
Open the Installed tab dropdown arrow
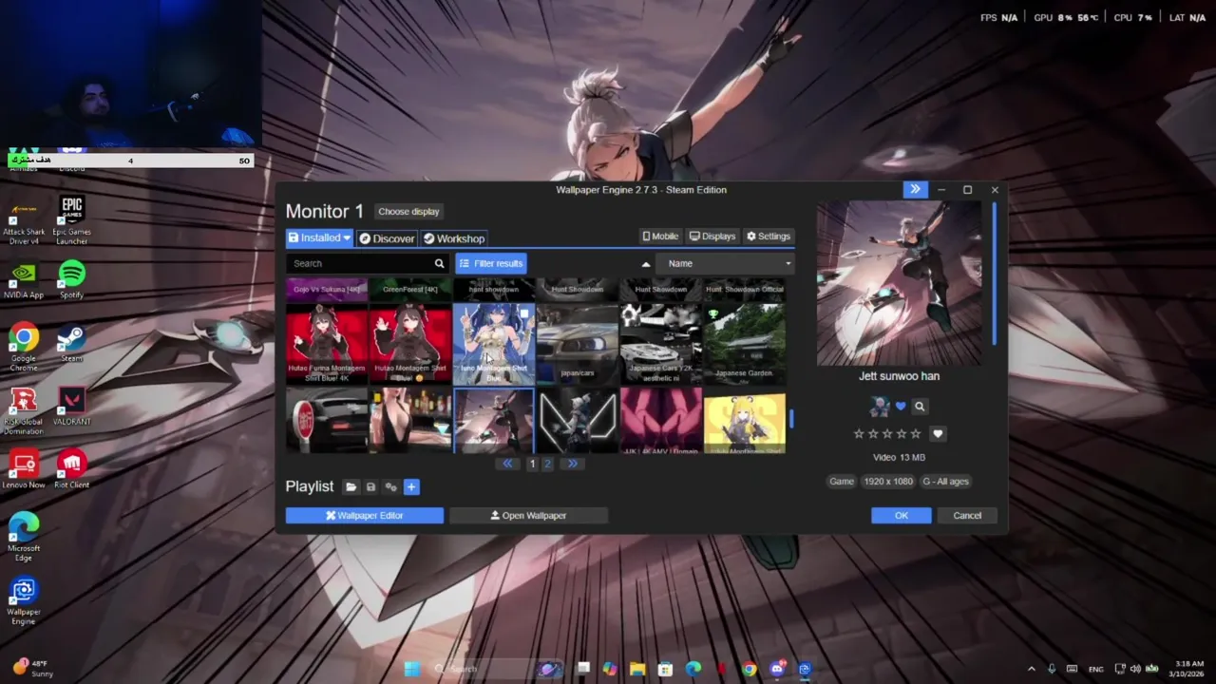coord(347,237)
